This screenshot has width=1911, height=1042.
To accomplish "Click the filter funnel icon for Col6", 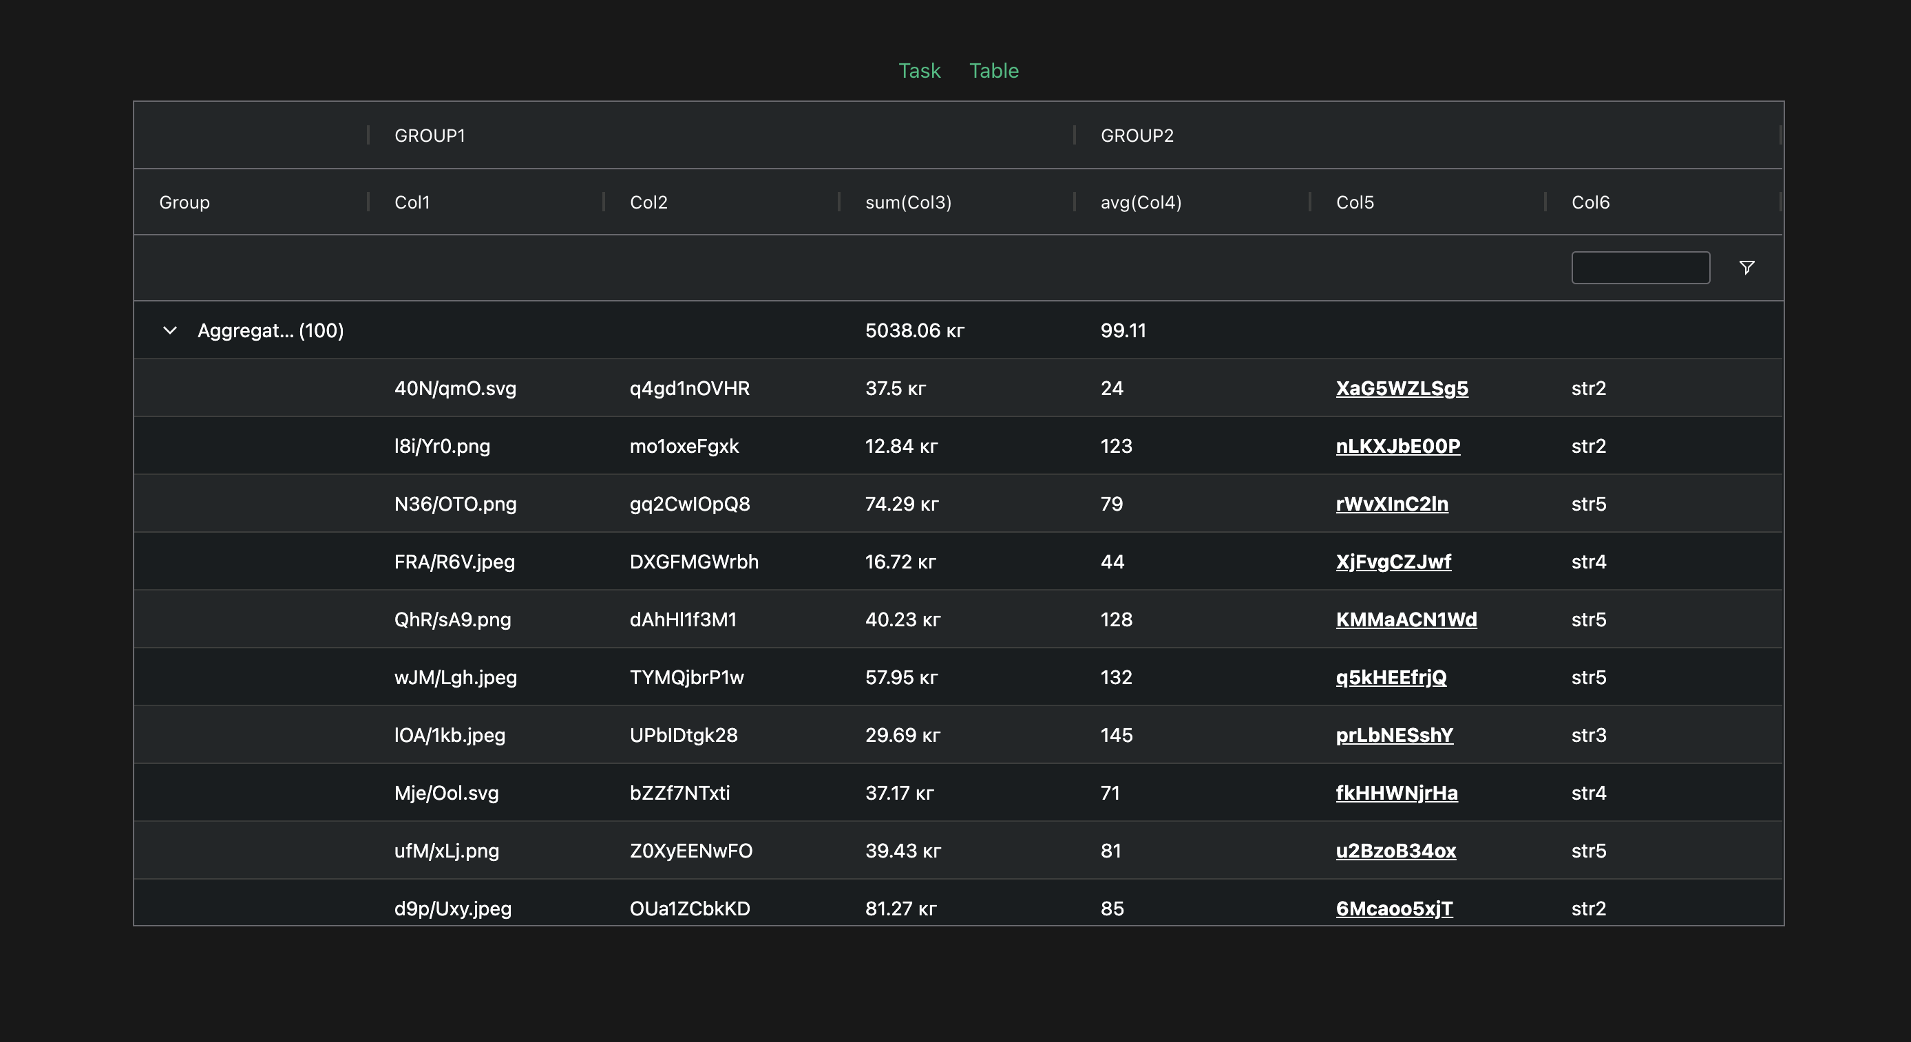I will tap(1747, 267).
